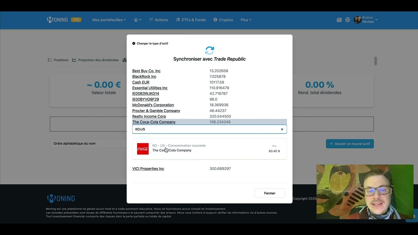The height and width of the screenshot is (235, 418).
Task: Click the Moning logo in the top bar
Action: [57, 20]
